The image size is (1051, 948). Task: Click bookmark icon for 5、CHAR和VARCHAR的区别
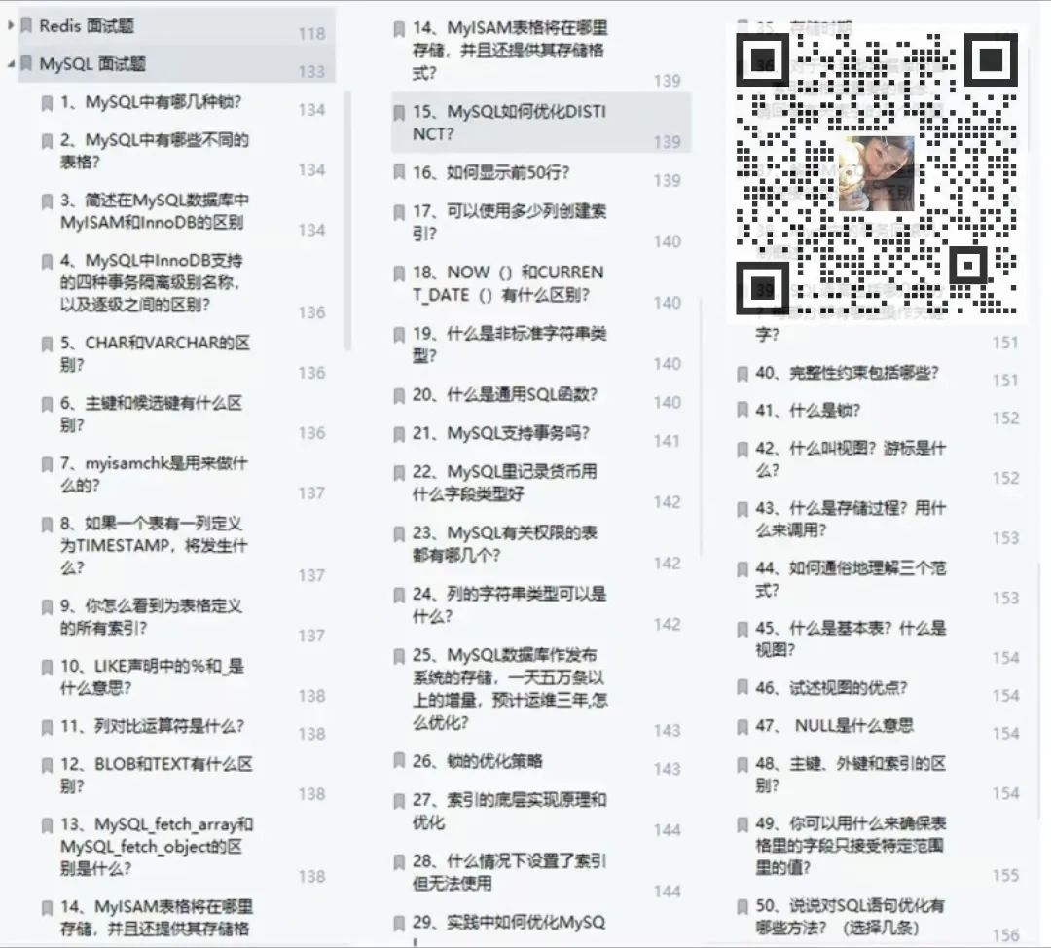point(47,344)
